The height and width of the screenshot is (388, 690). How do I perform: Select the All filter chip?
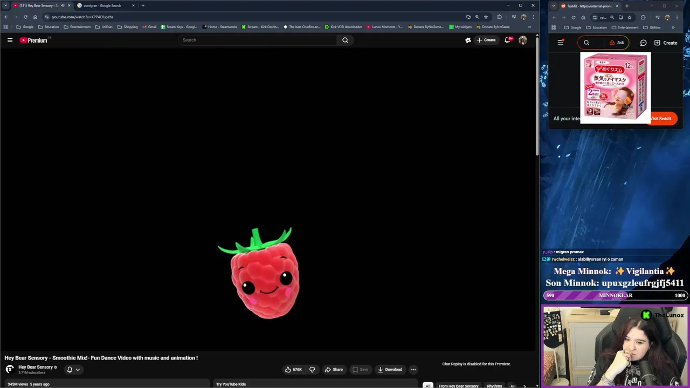[428, 386]
